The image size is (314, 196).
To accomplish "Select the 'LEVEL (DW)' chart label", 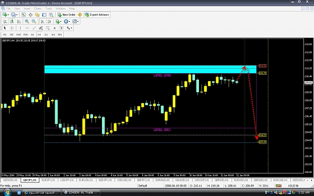I will coord(162,76).
